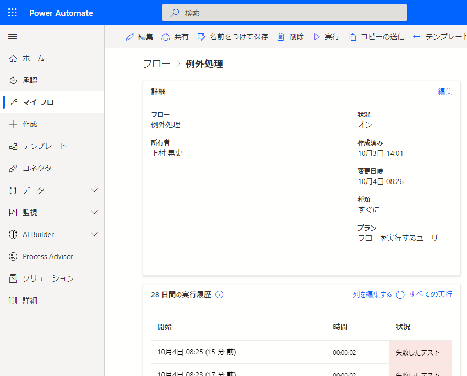Screen dimensions: 467x376
Task: Click 失敗したテスト status for 08:25 run
Action: 418,352
